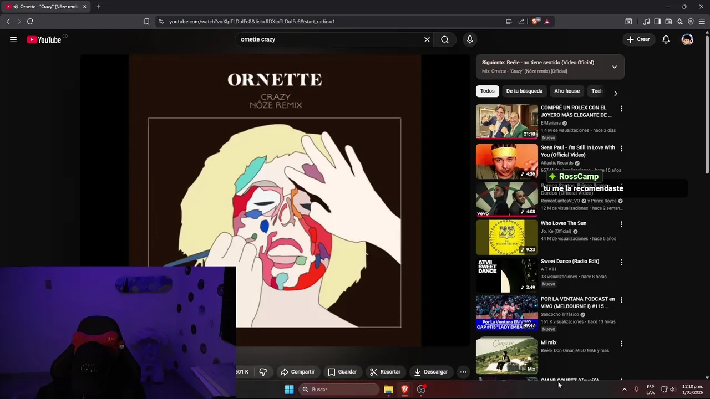Open Brave Rewards triangle icon
Image resolution: width=710 pixels, height=399 pixels.
point(547,21)
